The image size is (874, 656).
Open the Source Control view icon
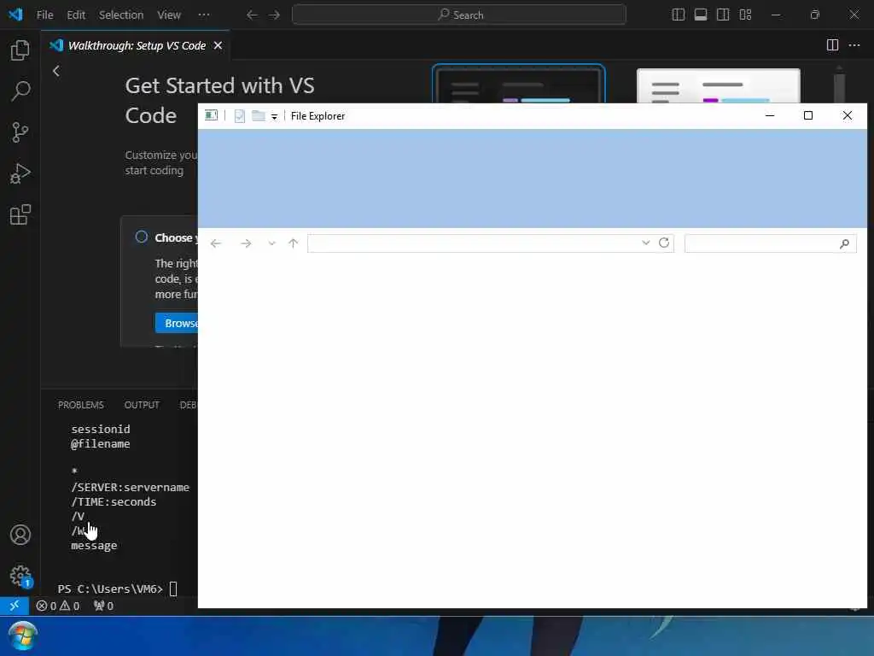[20, 132]
